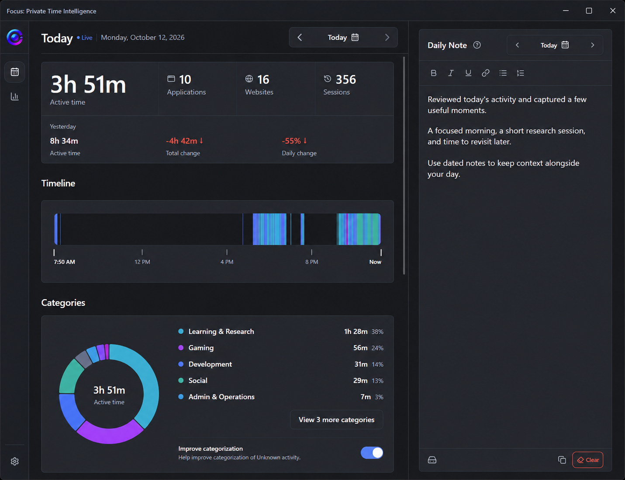Click the 356 Sessions stat
This screenshot has height=480, width=625.
tap(340, 85)
